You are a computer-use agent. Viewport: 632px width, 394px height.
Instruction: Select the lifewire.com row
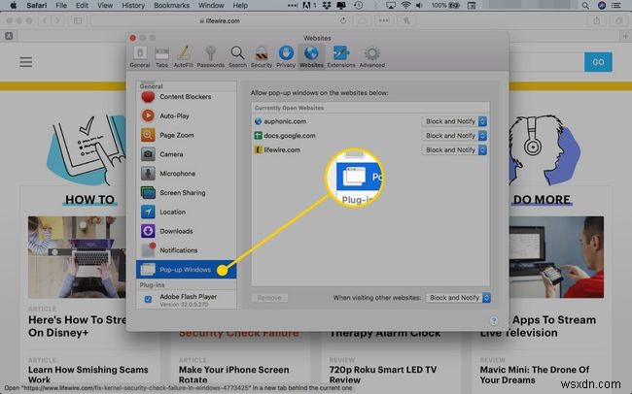(370, 149)
